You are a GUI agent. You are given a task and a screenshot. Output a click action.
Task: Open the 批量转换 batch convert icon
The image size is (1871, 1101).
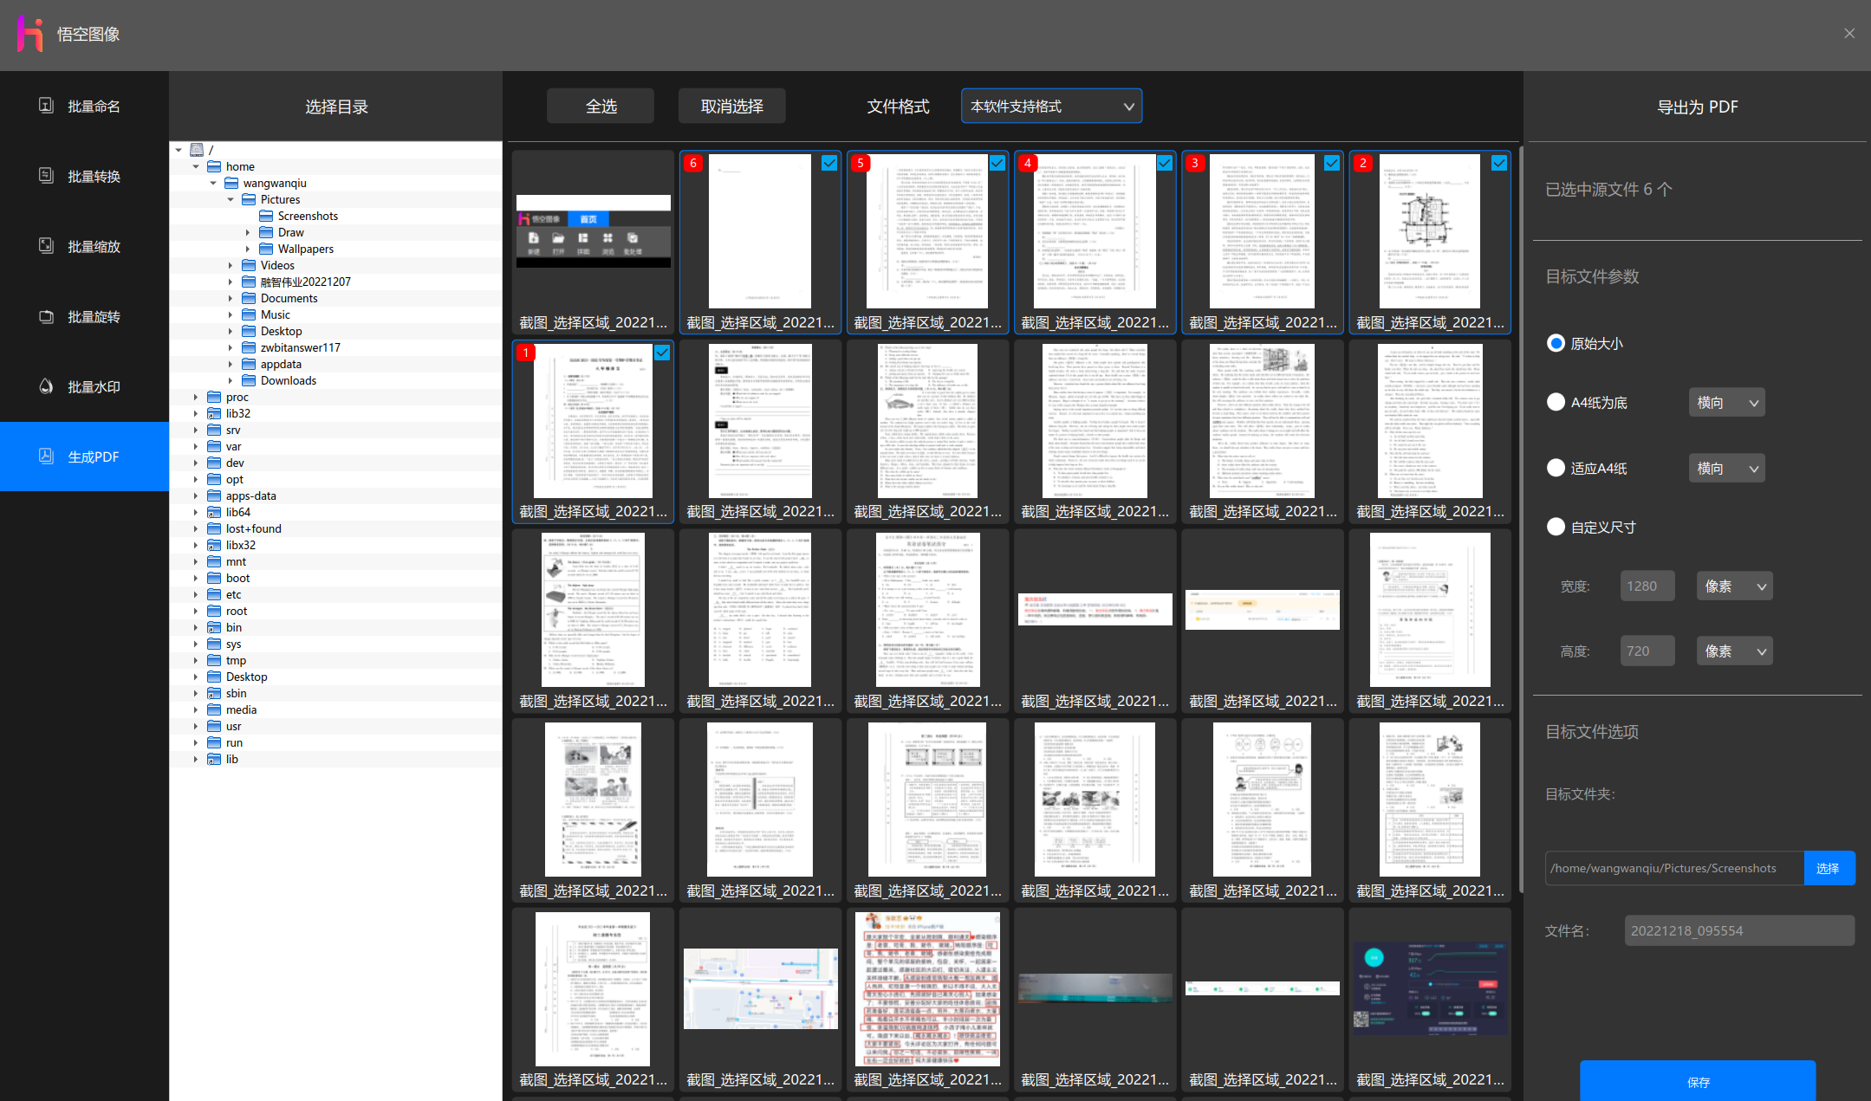click(x=47, y=176)
